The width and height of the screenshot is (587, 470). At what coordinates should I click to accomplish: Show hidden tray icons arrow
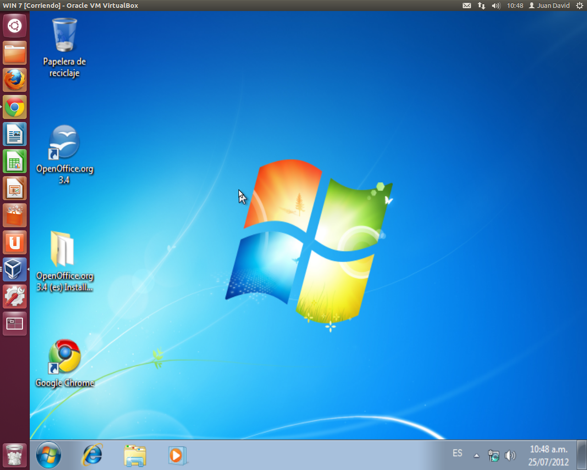[476, 456]
